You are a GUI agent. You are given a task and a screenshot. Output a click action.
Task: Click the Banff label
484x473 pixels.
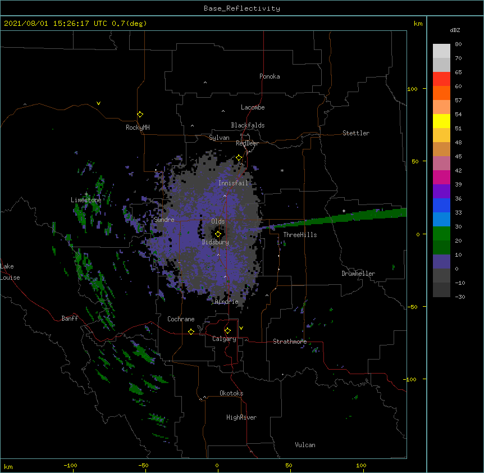point(70,319)
